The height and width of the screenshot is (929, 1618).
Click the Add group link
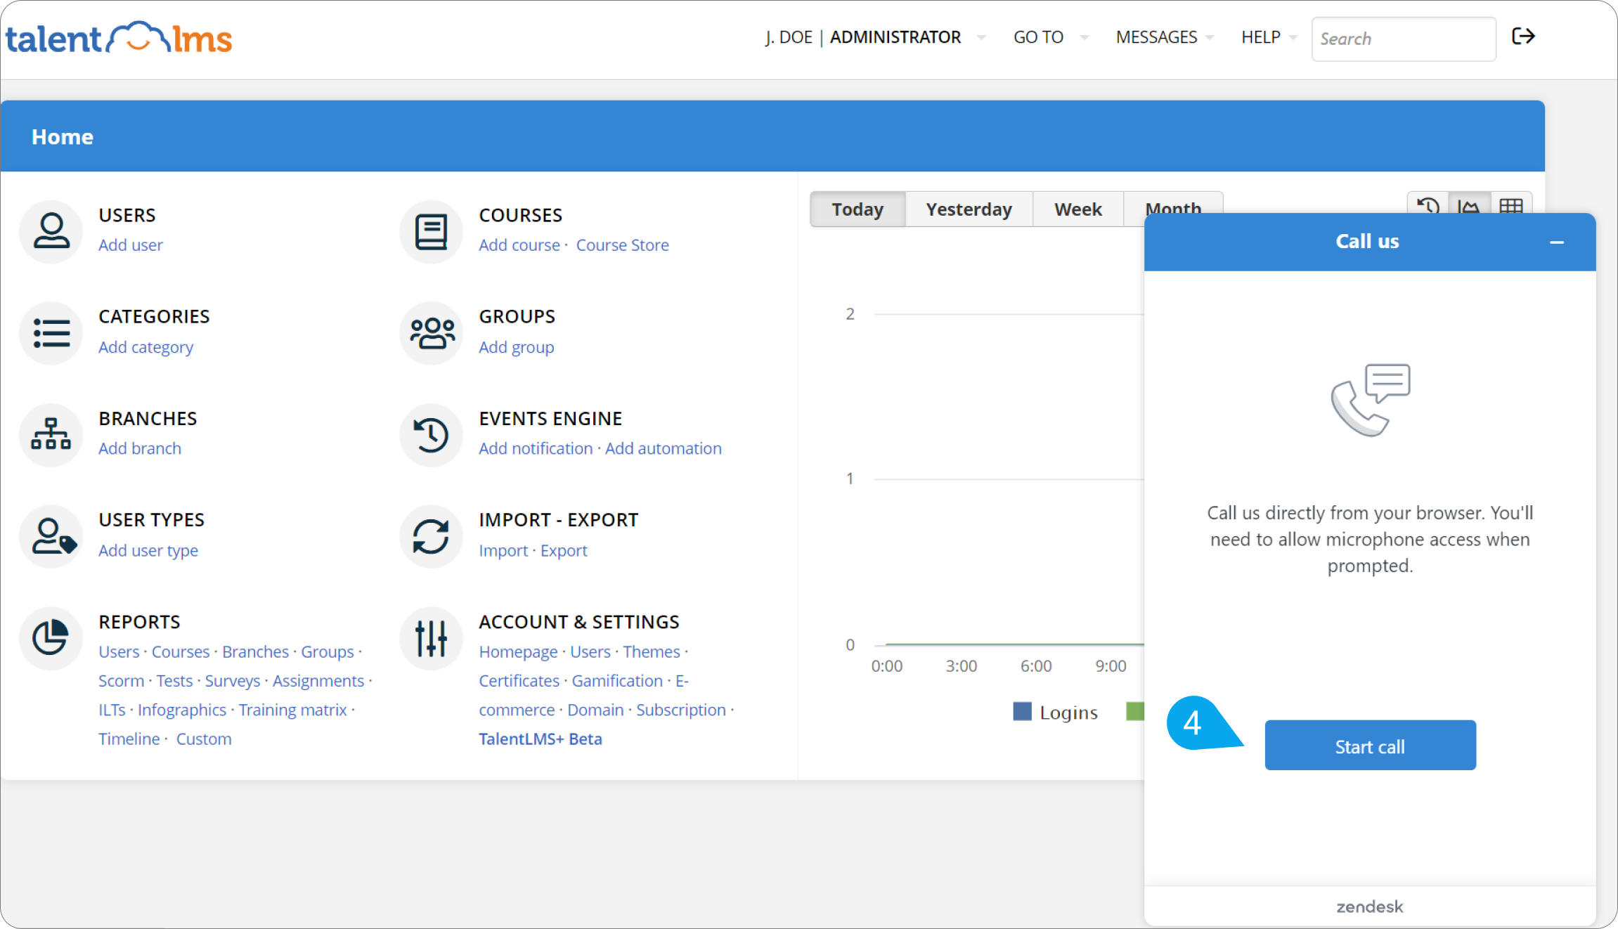(517, 347)
